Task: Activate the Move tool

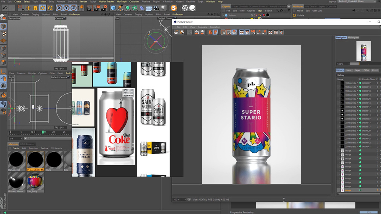Action: coord(28,8)
